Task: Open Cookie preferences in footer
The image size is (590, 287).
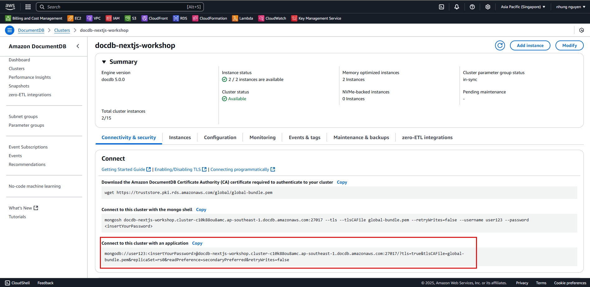Action: tap(570, 283)
